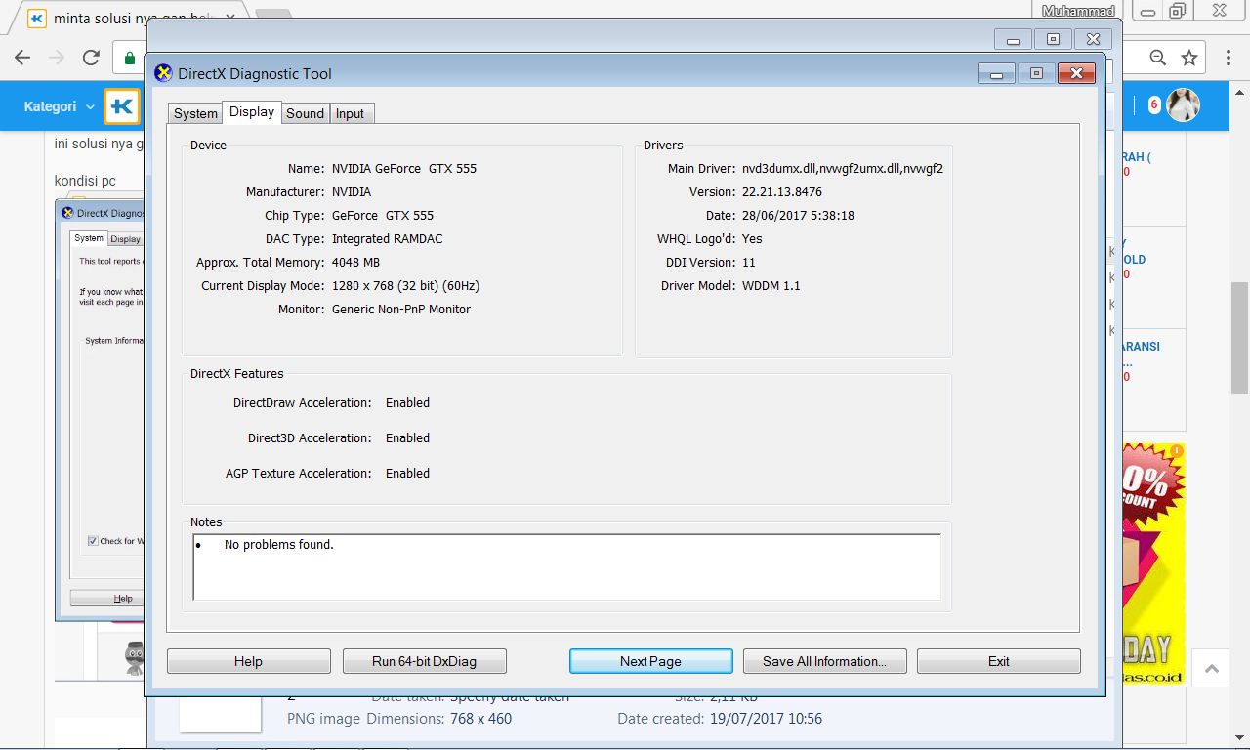Select the Display tab in DxDiag

pos(252,112)
